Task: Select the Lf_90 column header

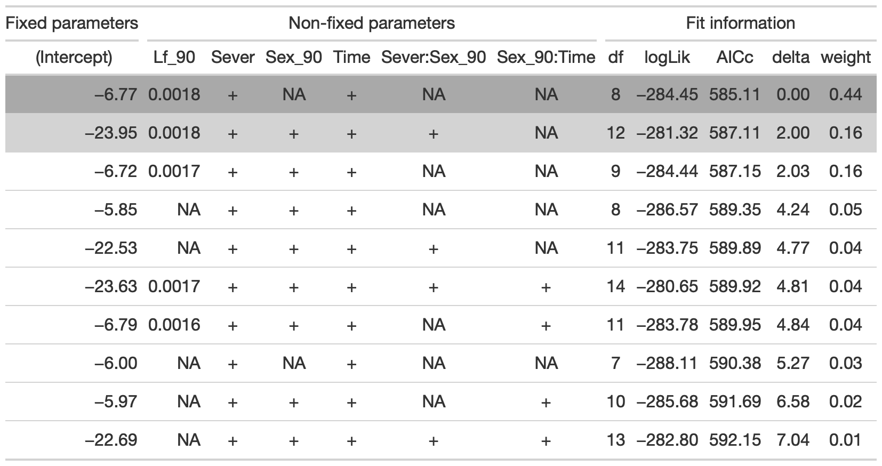Action: [x=174, y=57]
